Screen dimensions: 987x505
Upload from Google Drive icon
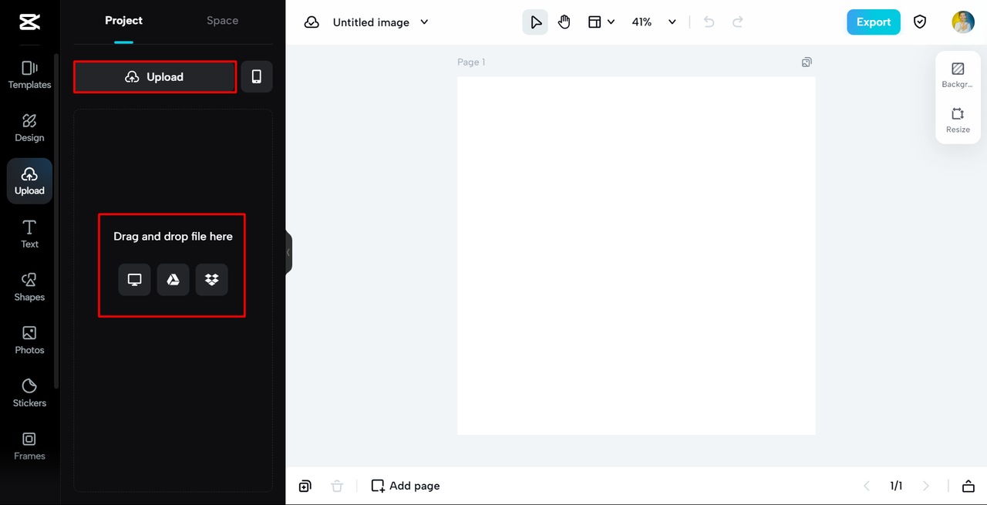point(173,280)
